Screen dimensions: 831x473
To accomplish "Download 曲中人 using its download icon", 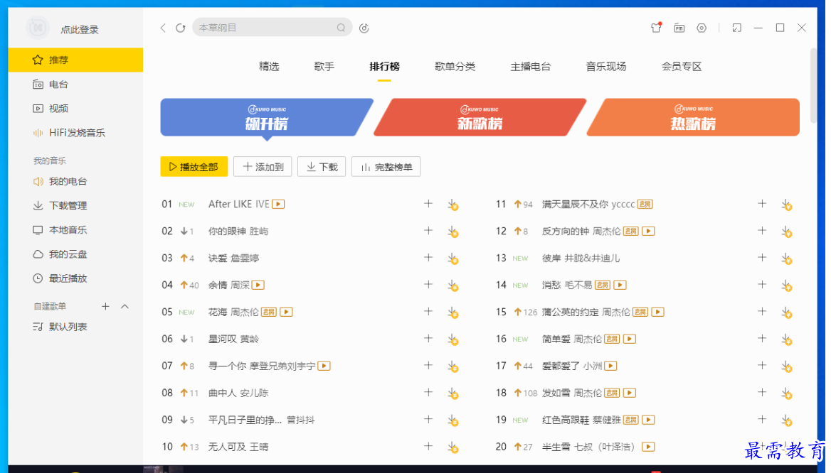I will (x=453, y=393).
